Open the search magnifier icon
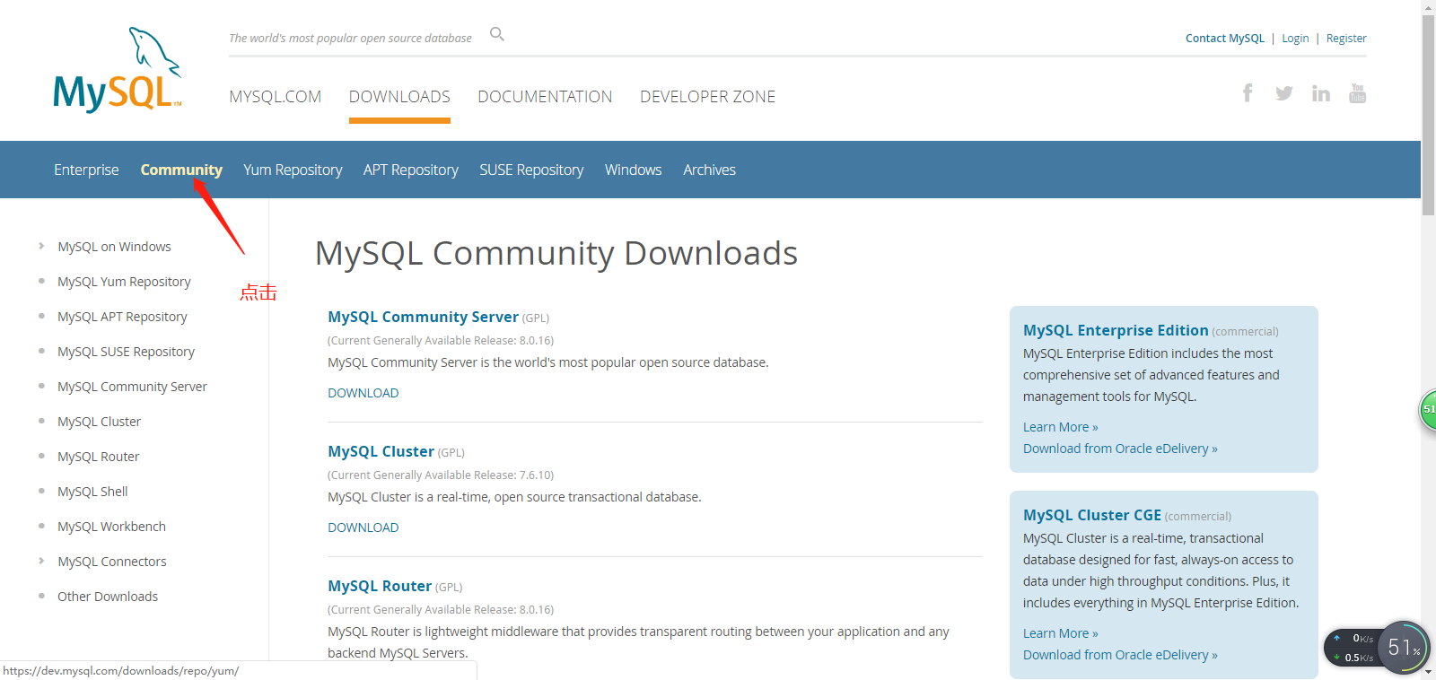Screen dimensions: 1436x680 tap(497, 34)
